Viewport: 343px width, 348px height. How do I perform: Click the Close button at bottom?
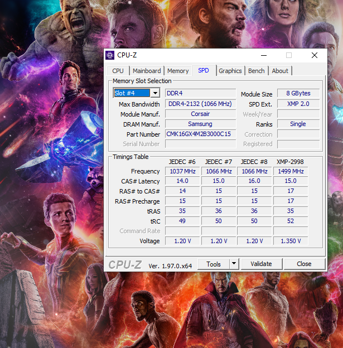click(x=304, y=264)
